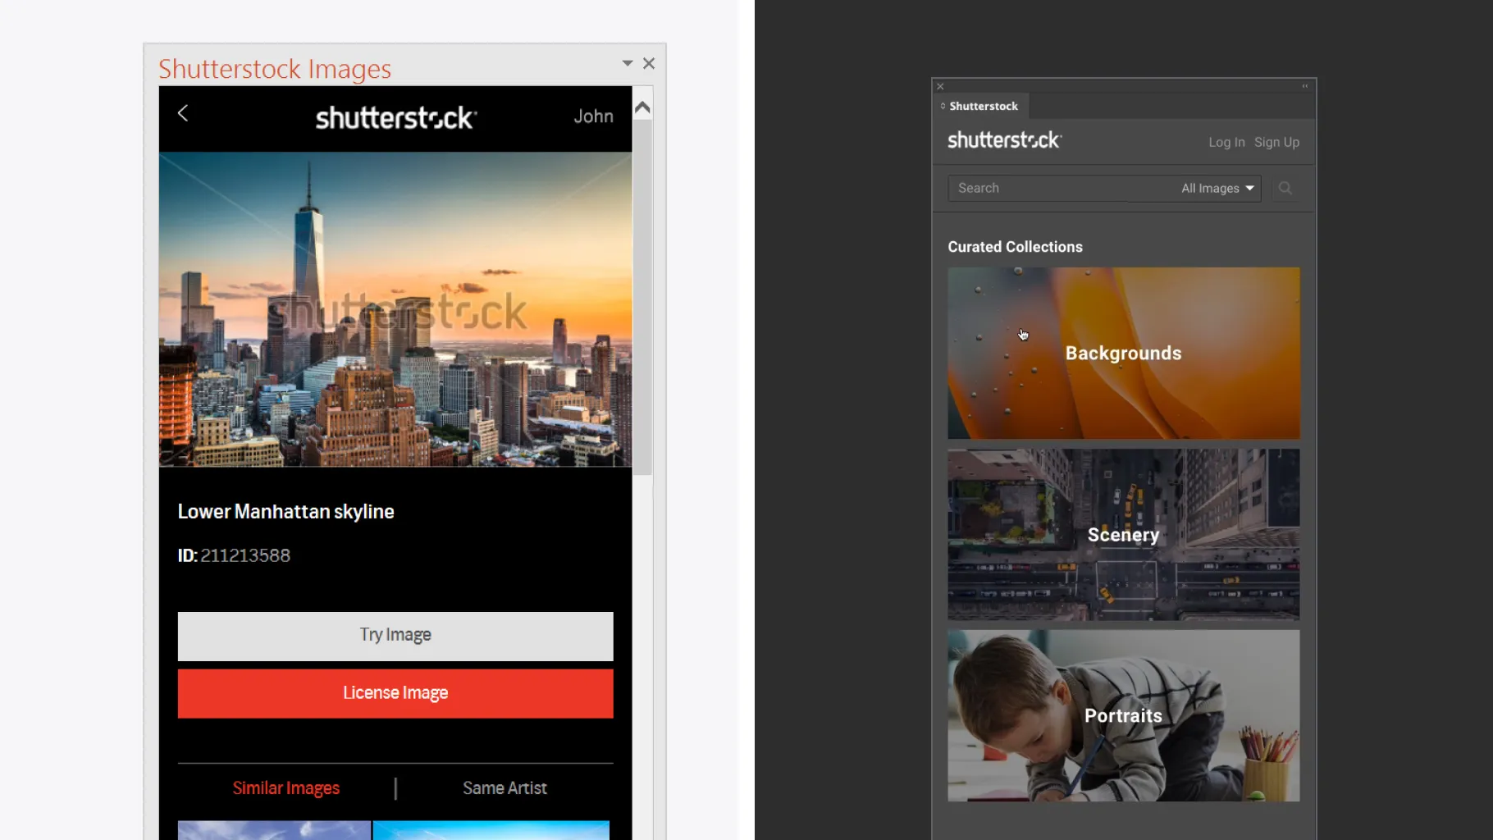This screenshot has height=840, width=1493.
Task: Close the Shutterstock Images task pane
Action: click(x=649, y=63)
